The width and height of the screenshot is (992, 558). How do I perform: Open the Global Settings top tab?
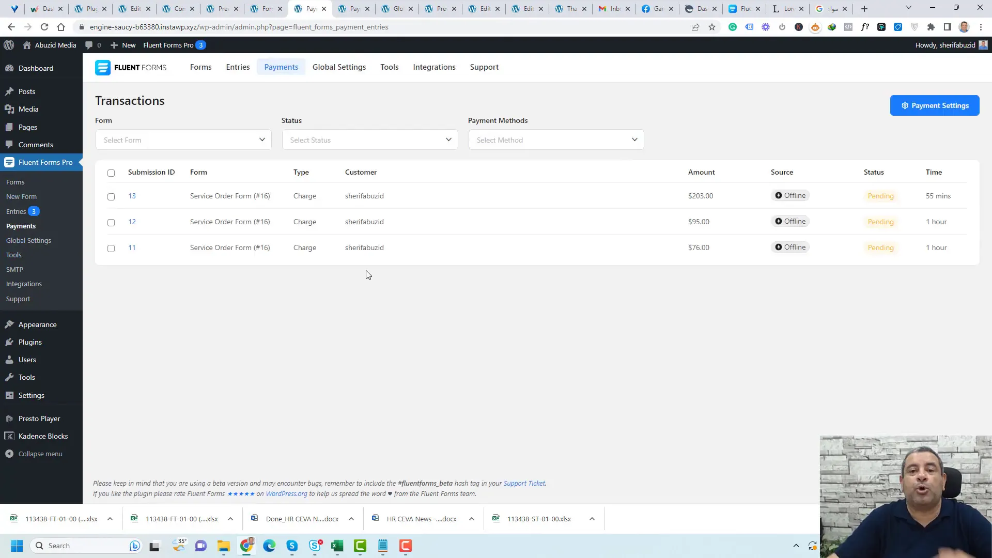click(x=339, y=67)
